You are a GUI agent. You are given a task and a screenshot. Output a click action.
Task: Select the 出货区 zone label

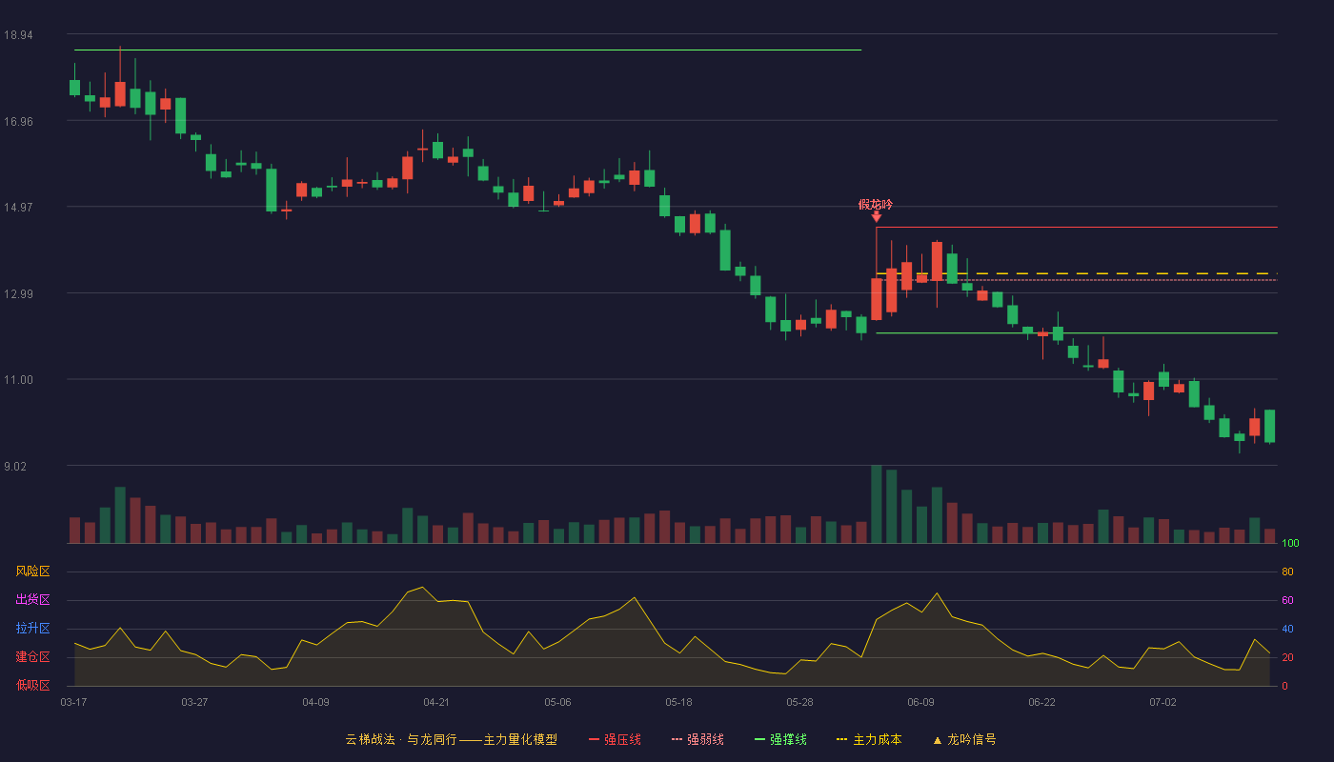point(32,600)
